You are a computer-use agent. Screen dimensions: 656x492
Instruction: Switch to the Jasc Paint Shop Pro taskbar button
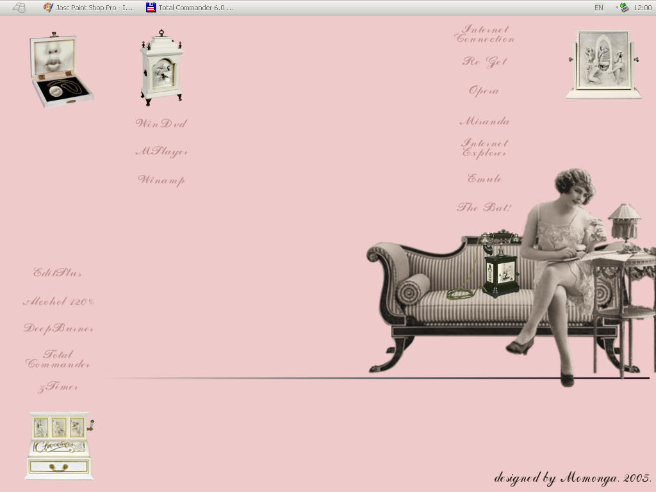point(88,8)
